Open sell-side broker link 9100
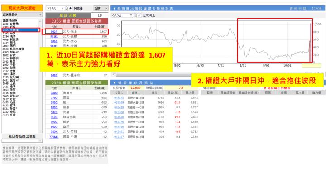The image size is (326, 169). (54, 117)
